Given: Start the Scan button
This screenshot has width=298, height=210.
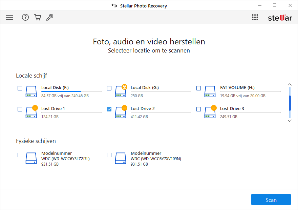Looking at the screenshot, I should [271, 199].
